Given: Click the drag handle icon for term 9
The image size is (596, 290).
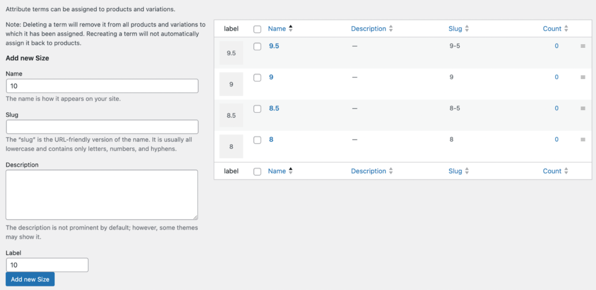Looking at the screenshot, I should point(583,77).
